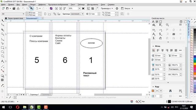Open the Эффекты menu
This screenshot has height=110, width=196.
pyautogui.click(x=42, y=5)
